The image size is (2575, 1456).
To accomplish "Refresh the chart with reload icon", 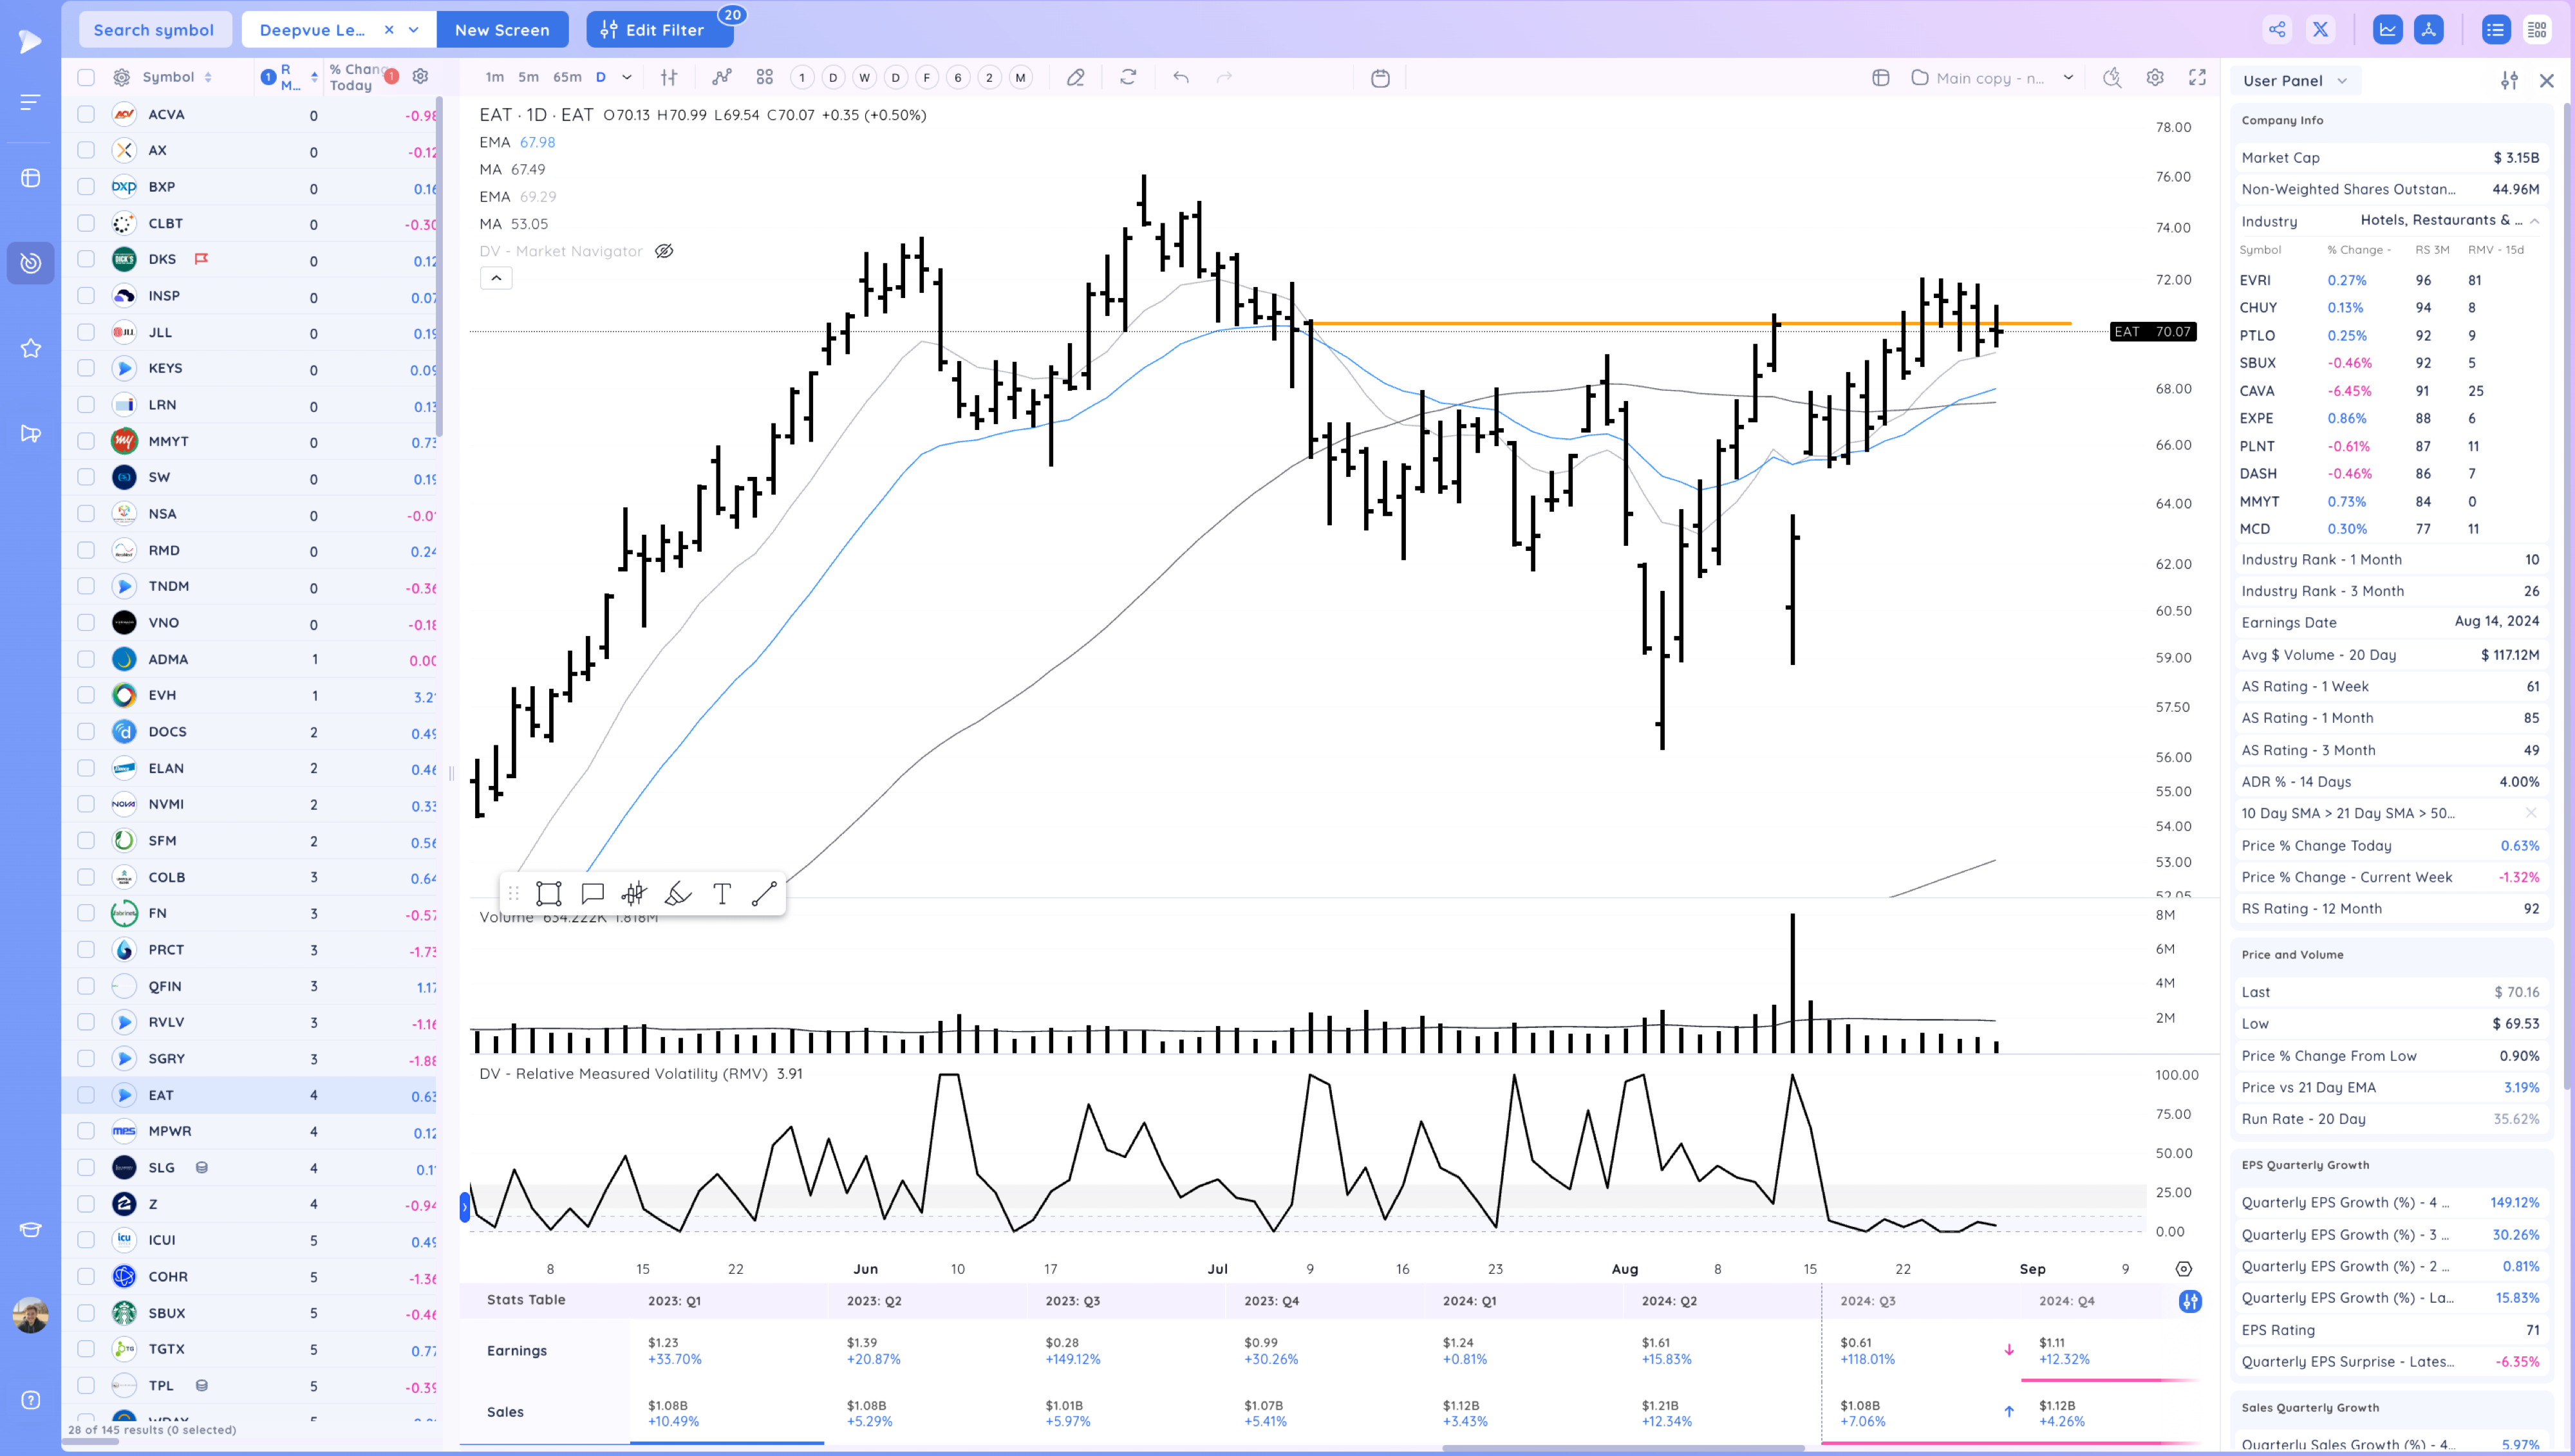I will point(1128,78).
